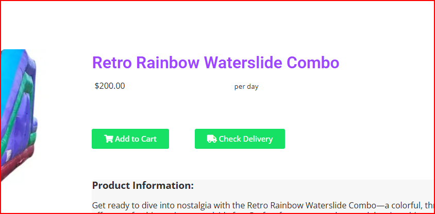
Task: Click the Retro Rainbow Waterslide Combo title
Action: [215, 63]
